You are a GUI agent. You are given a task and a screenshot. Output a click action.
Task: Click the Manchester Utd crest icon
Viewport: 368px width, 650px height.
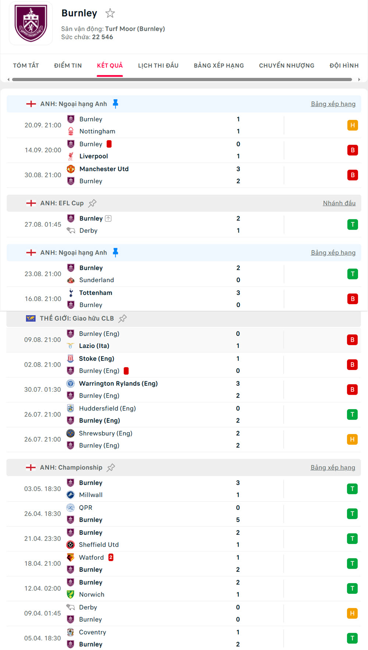click(x=71, y=169)
